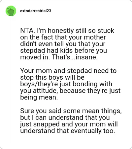Click the line 'on the fact that your mother'

[63, 37]
